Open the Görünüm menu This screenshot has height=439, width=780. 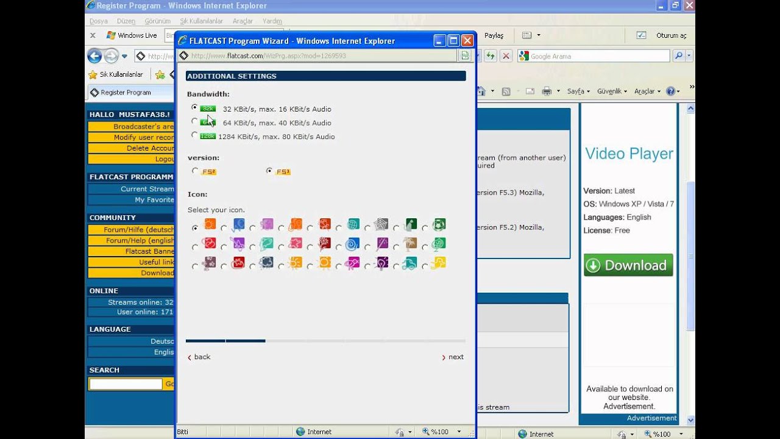tap(157, 21)
